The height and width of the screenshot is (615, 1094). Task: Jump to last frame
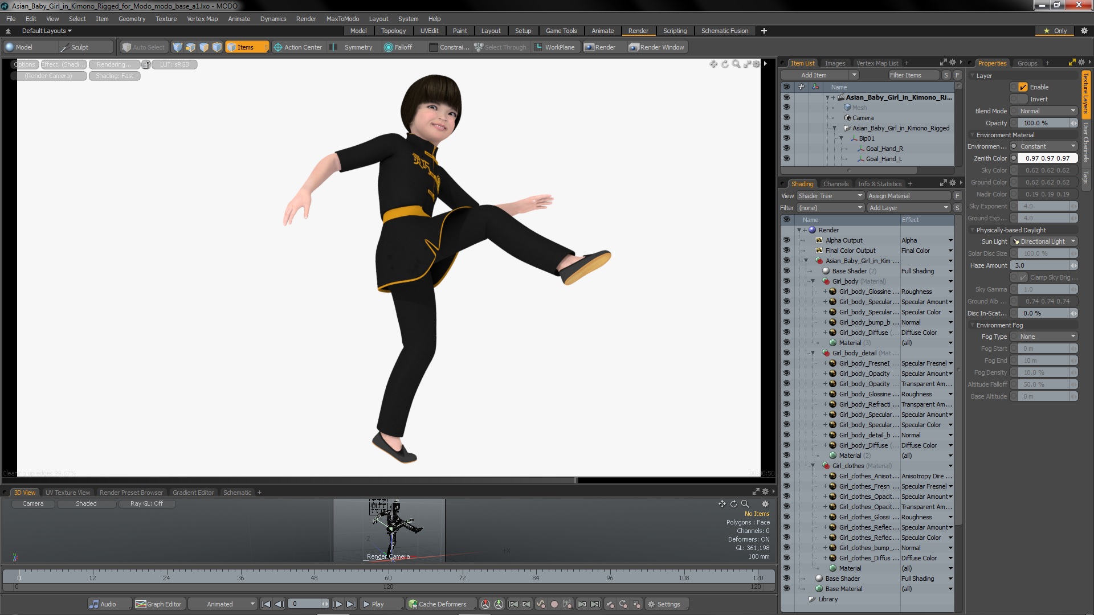tap(352, 604)
